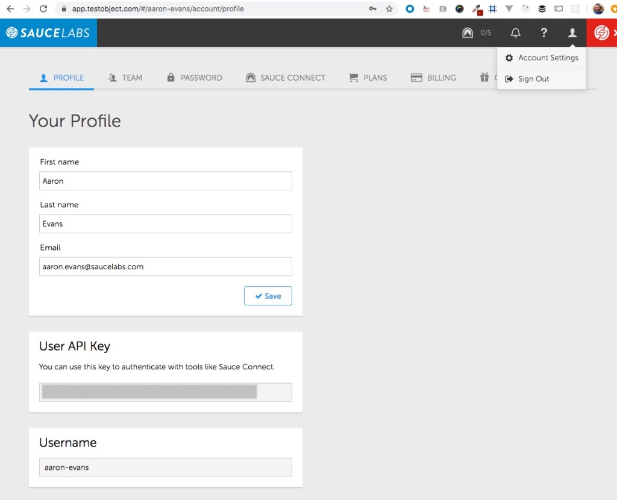Image resolution: width=617 pixels, height=500 pixels.
Task: Click the help question mark icon
Action: pyautogui.click(x=543, y=33)
